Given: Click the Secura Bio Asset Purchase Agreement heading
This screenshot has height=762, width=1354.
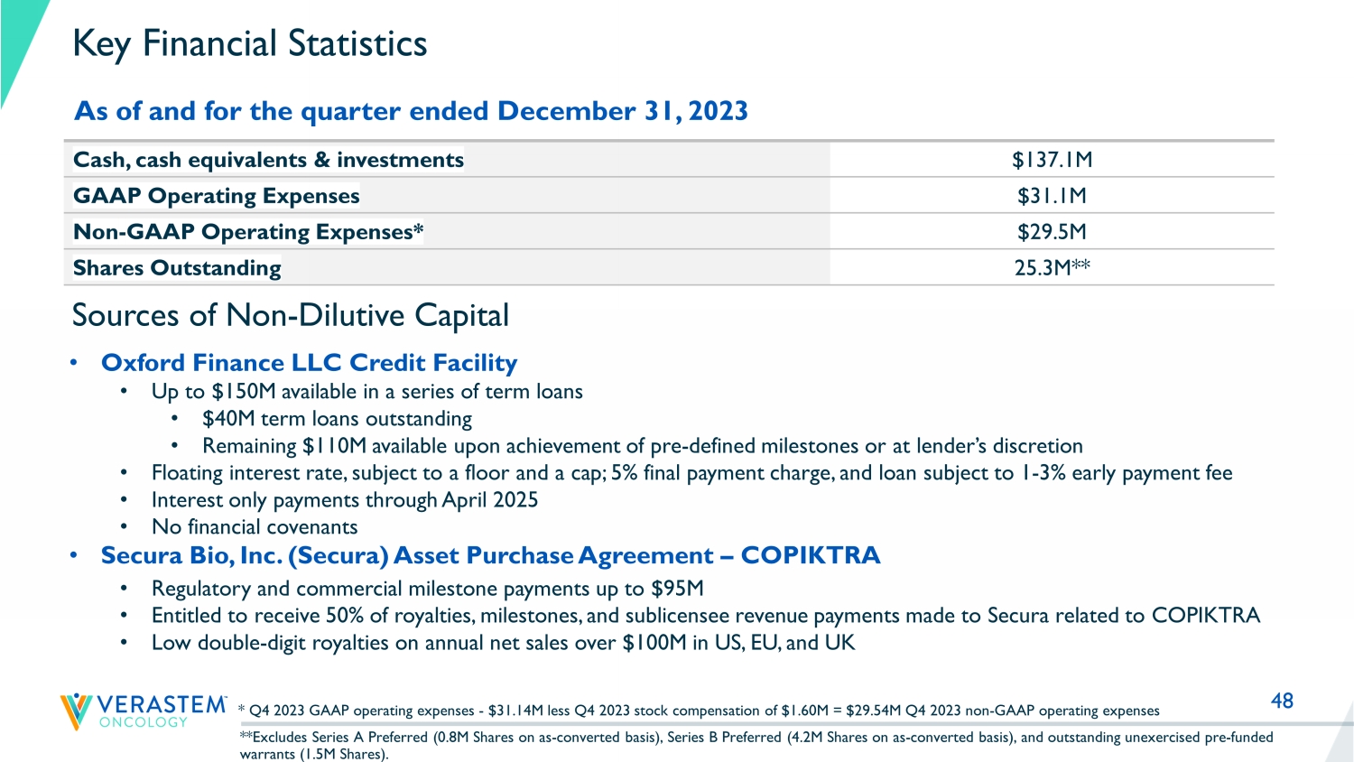Looking at the screenshot, I should coord(490,555).
